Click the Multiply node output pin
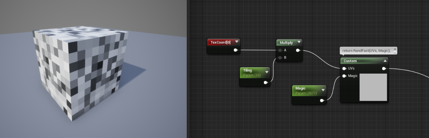The height and width of the screenshot is (138, 429). click(x=298, y=50)
